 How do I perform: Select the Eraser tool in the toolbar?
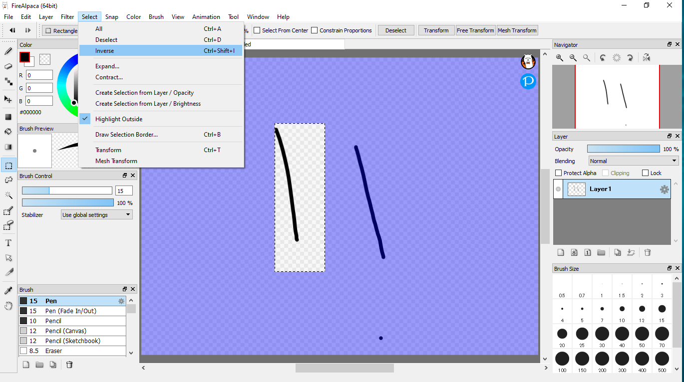click(8, 65)
